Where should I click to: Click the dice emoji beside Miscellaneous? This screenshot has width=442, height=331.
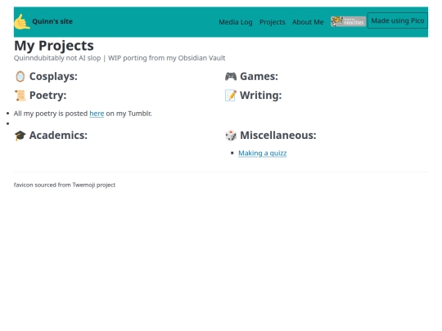pos(231,136)
